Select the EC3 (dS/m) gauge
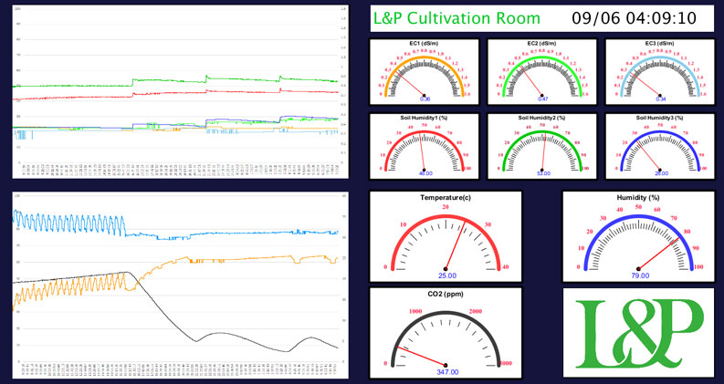Viewport: 724px width, 384px height. click(x=660, y=71)
